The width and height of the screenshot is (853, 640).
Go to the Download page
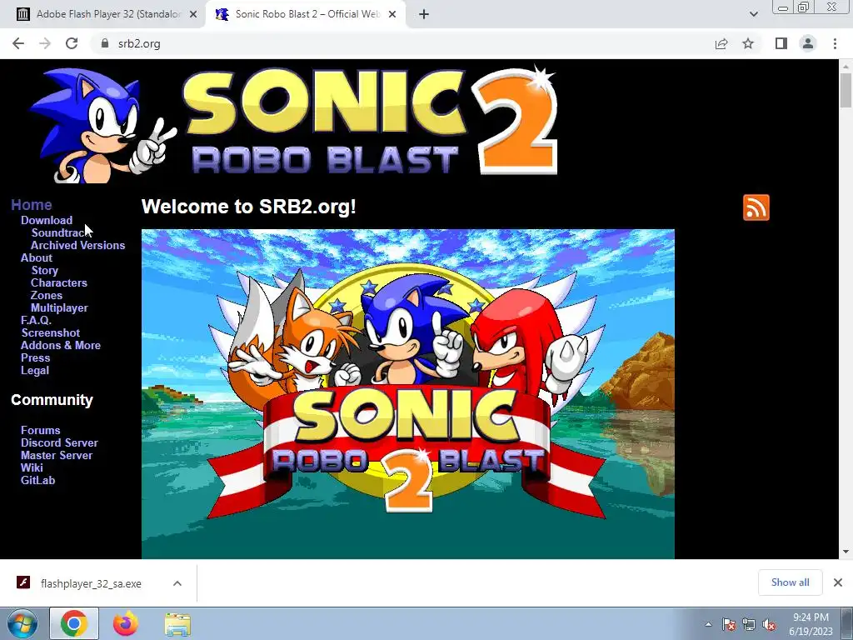point(47,220)
